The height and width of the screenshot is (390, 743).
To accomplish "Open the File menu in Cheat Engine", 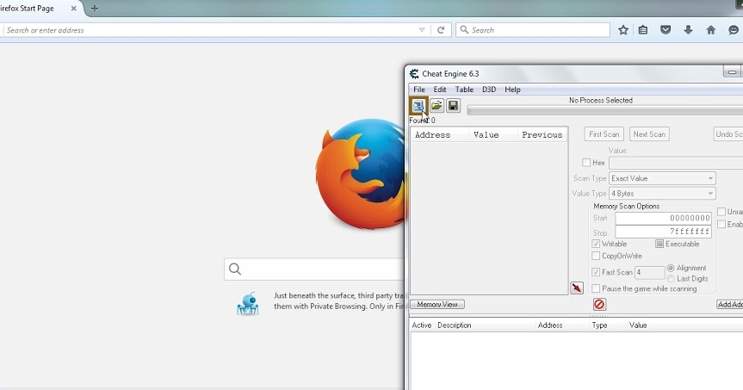I will point(419,89).
